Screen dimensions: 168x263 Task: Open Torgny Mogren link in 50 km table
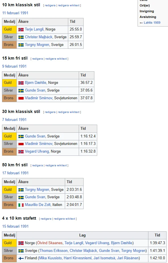pos(37,189)
